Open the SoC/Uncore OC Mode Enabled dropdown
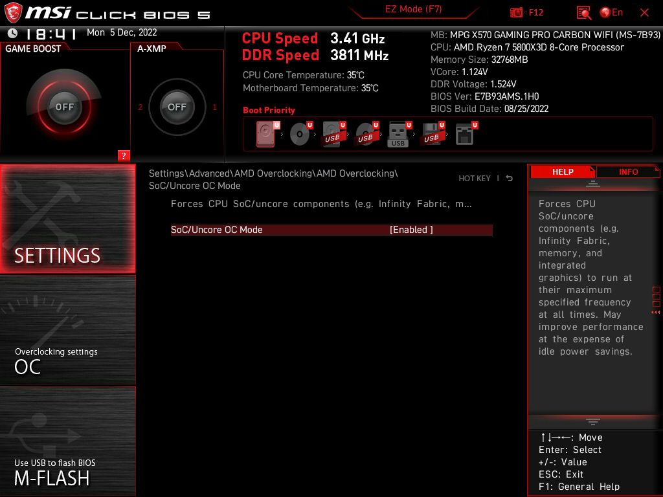Viewport: 663px width, 497px height. pyautogui.click(x=411, y=230)
